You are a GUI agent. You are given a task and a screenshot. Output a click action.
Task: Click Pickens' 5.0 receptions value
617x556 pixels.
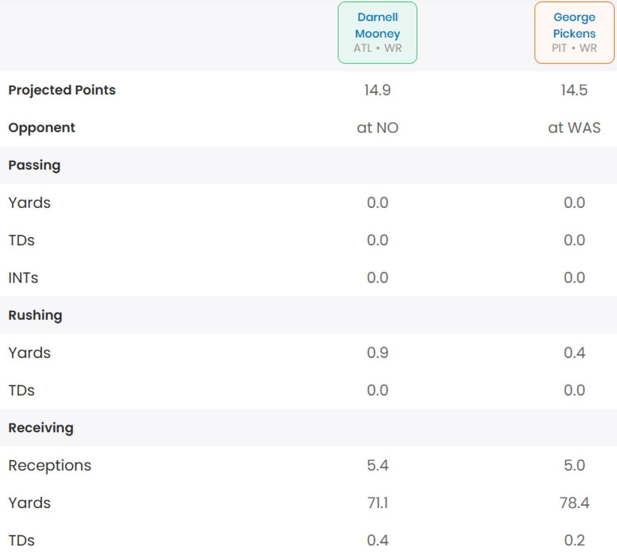(574, 465)
